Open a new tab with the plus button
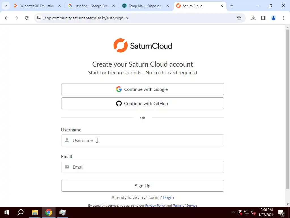Screen dimensions: 290x218 [232, 6]
